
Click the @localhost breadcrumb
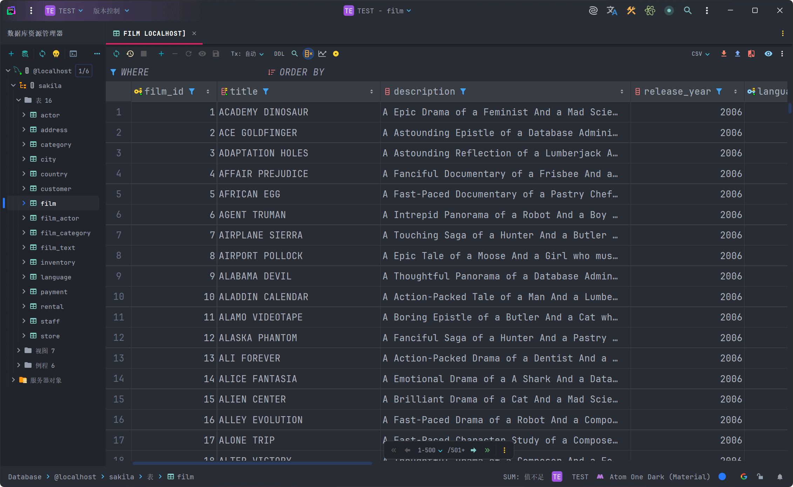pyautogui.click(x=75, y=477)
